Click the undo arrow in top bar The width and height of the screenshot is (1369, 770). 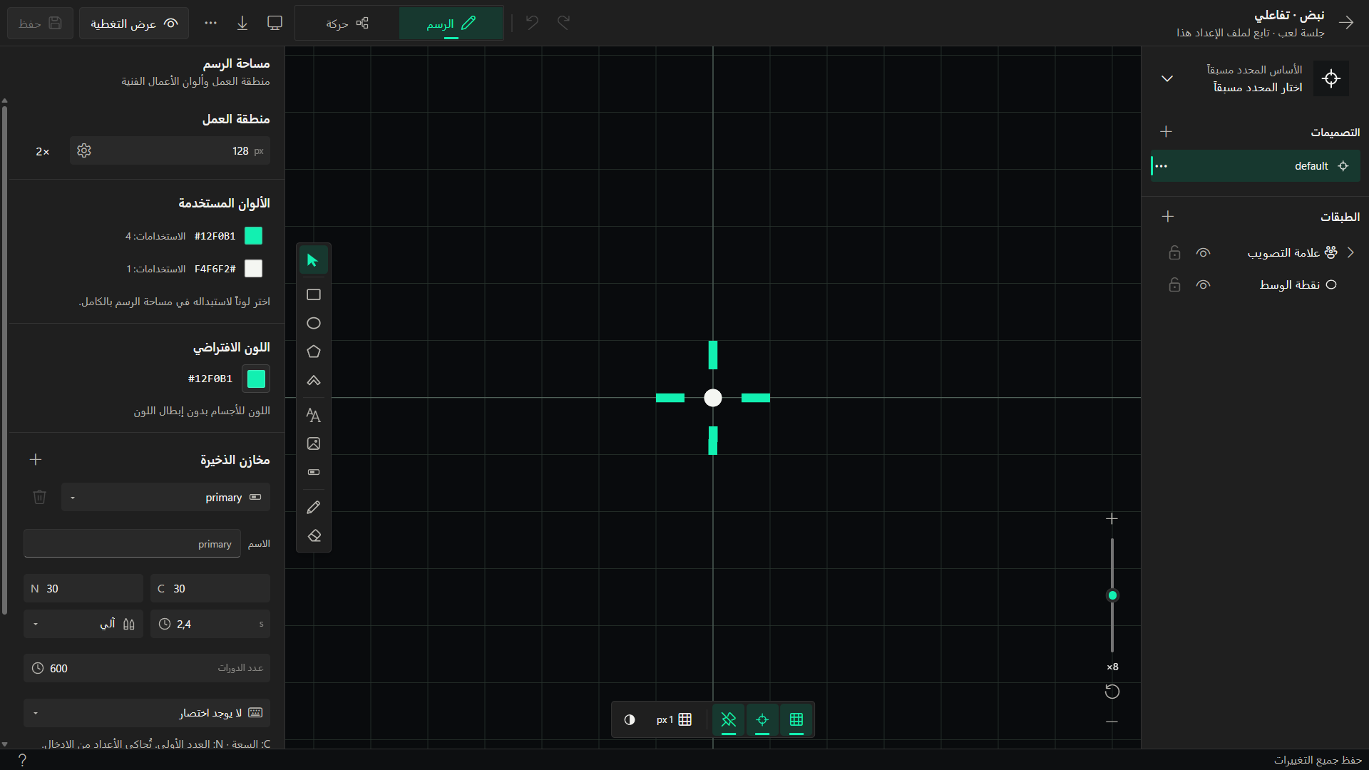(x=532, y=23)
